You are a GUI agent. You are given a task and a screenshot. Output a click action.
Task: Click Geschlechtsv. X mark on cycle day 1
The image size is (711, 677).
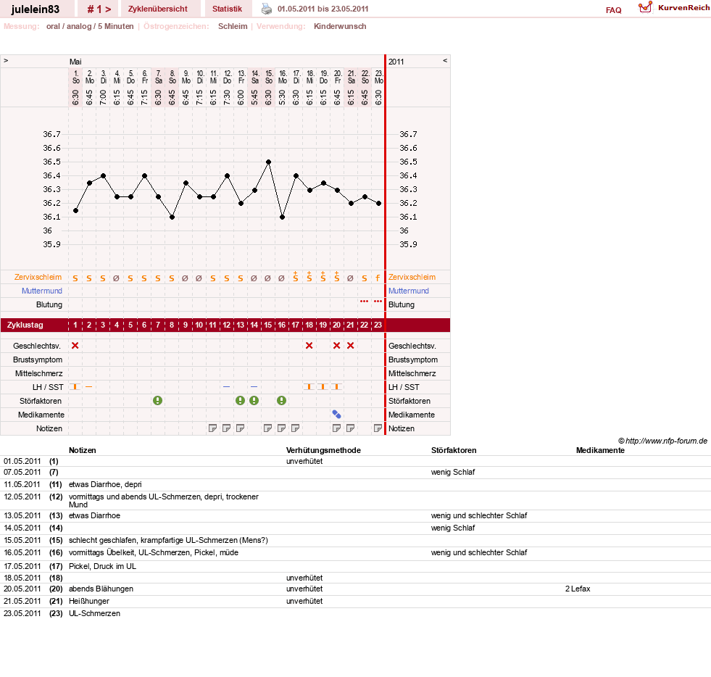click(x=75, y=346)
